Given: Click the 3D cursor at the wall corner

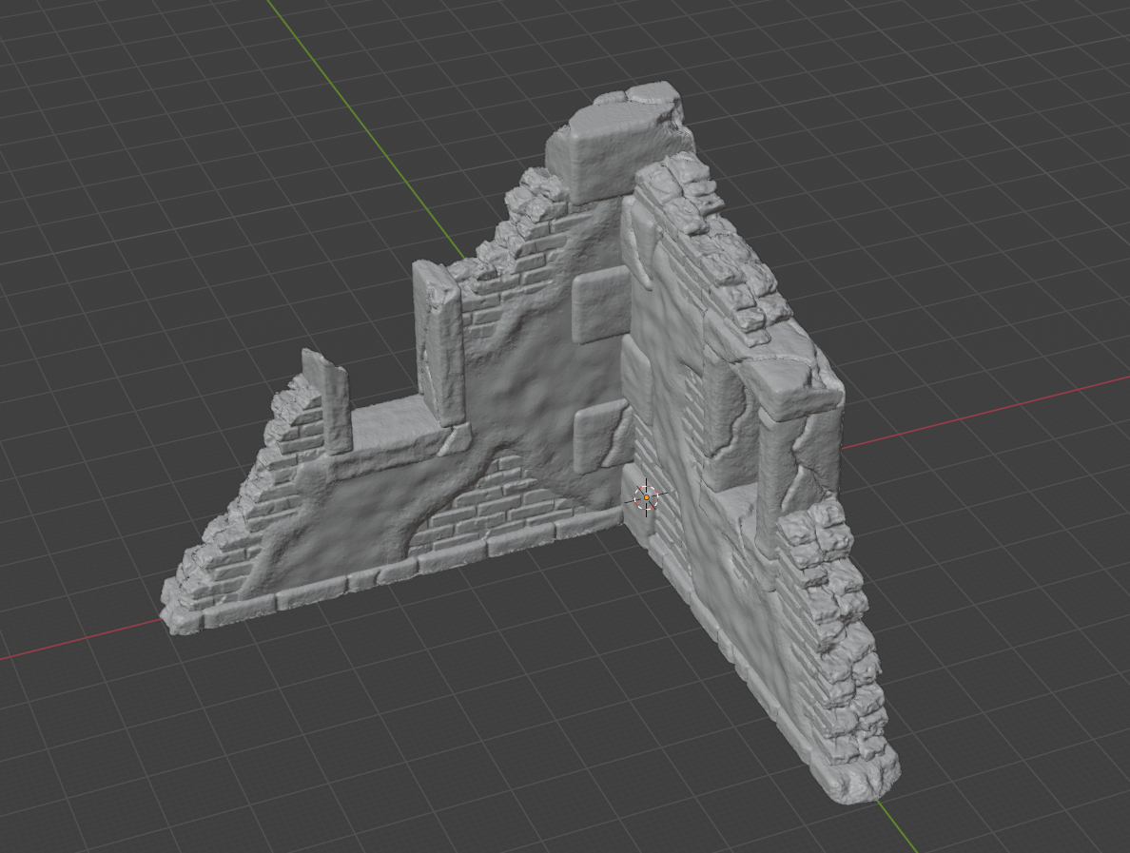Looking at the screenshot, I should coord(646,497).
